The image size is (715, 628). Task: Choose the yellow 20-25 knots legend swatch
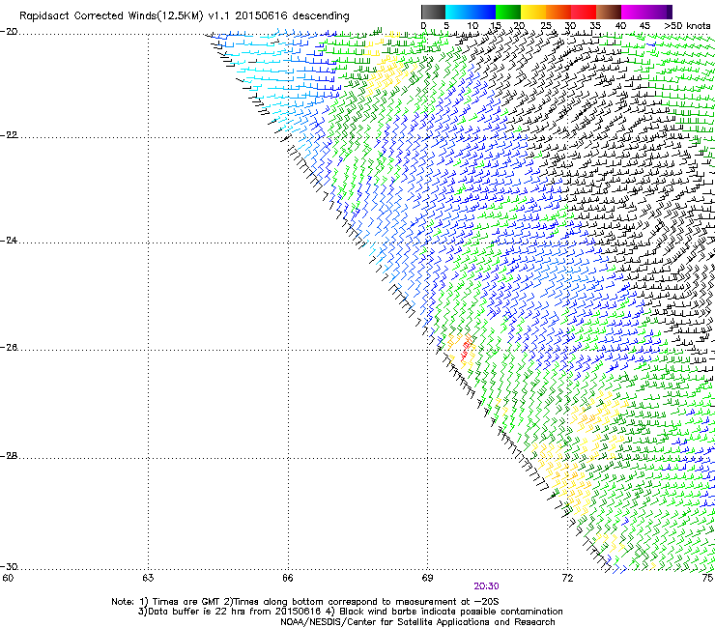[x=533, y=12]
